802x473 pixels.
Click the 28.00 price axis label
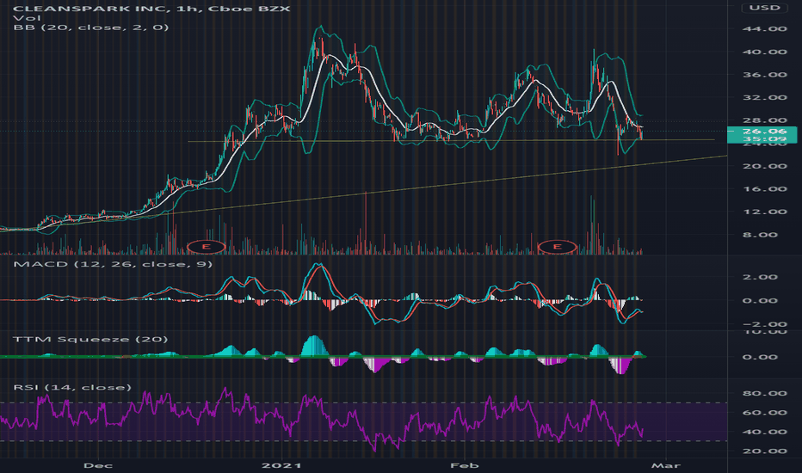[x=765, y=120]
